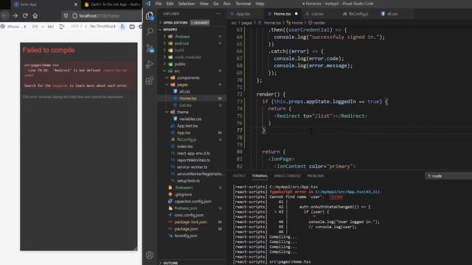
Task: Edit the viewport width field 375
Action: point(35,26)
